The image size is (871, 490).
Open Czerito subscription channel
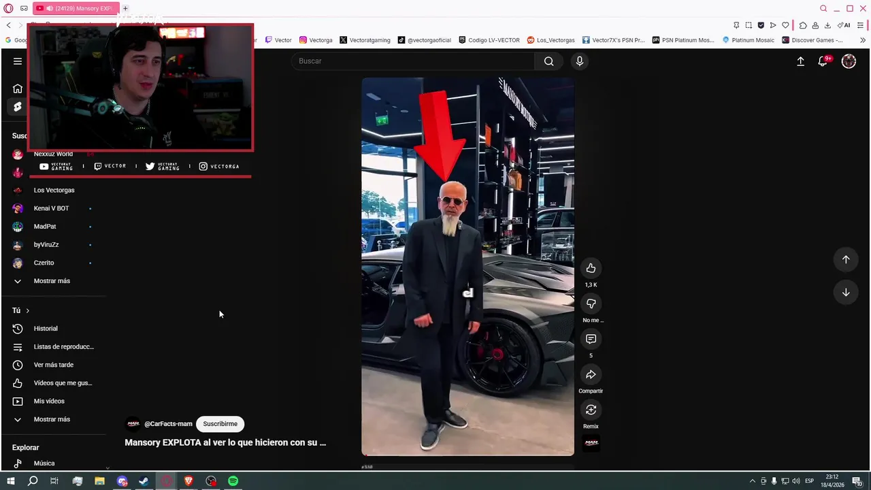[x=44, y=263]
